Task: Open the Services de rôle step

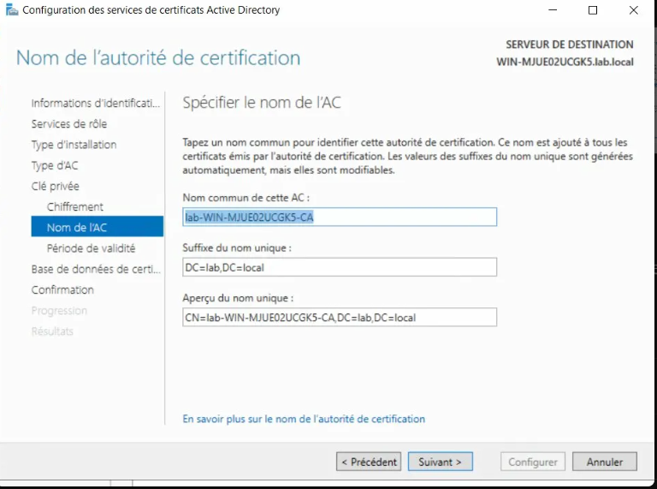Action: (x=69, y=123)
